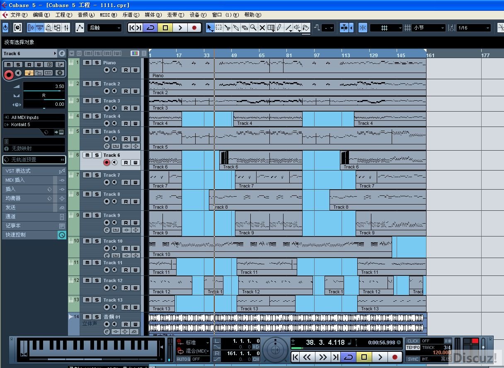This screenshot has height=368, width=504.
Task: Open the 编辑 (Edit) menu
Action: (41, 15)
